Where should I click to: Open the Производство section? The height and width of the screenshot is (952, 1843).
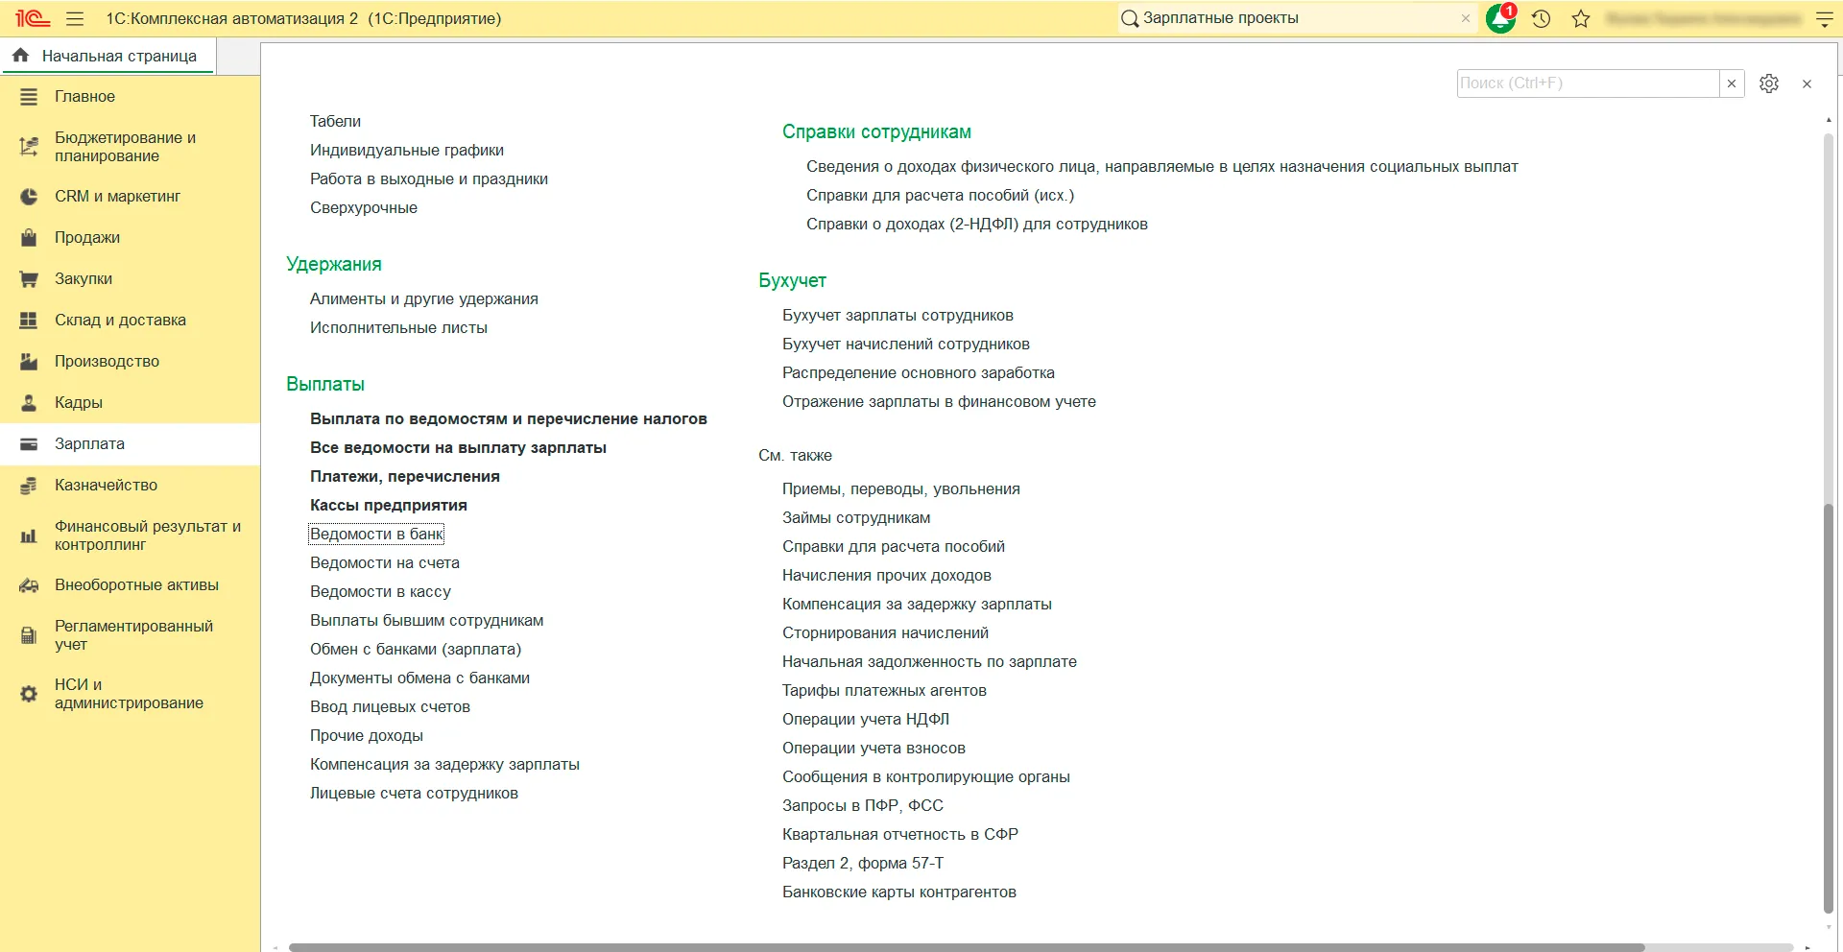click(x=107, y=362)
